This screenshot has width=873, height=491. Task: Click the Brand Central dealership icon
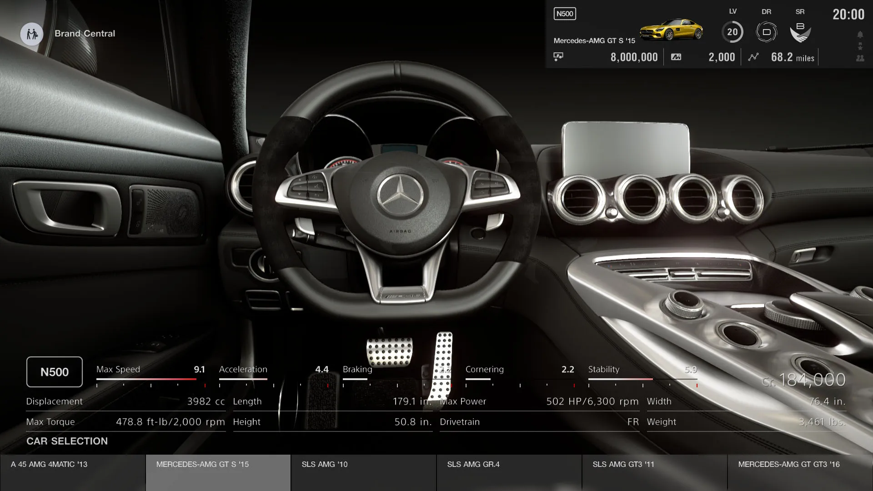pos(32,34)
